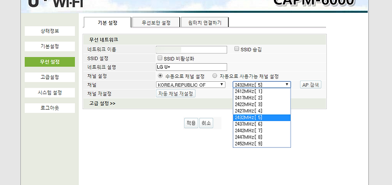Click the 자동 채널 재설정 button
The image size is (392, 185).
(175, 93)
